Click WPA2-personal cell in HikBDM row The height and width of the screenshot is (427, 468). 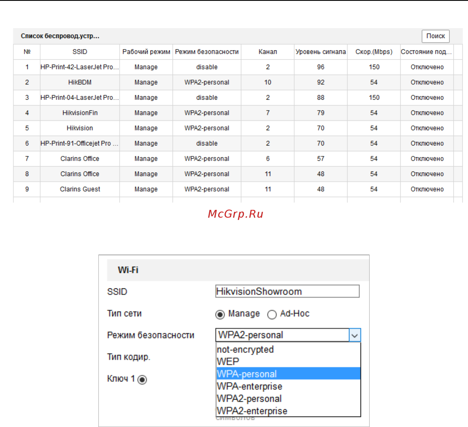point(207,82)
